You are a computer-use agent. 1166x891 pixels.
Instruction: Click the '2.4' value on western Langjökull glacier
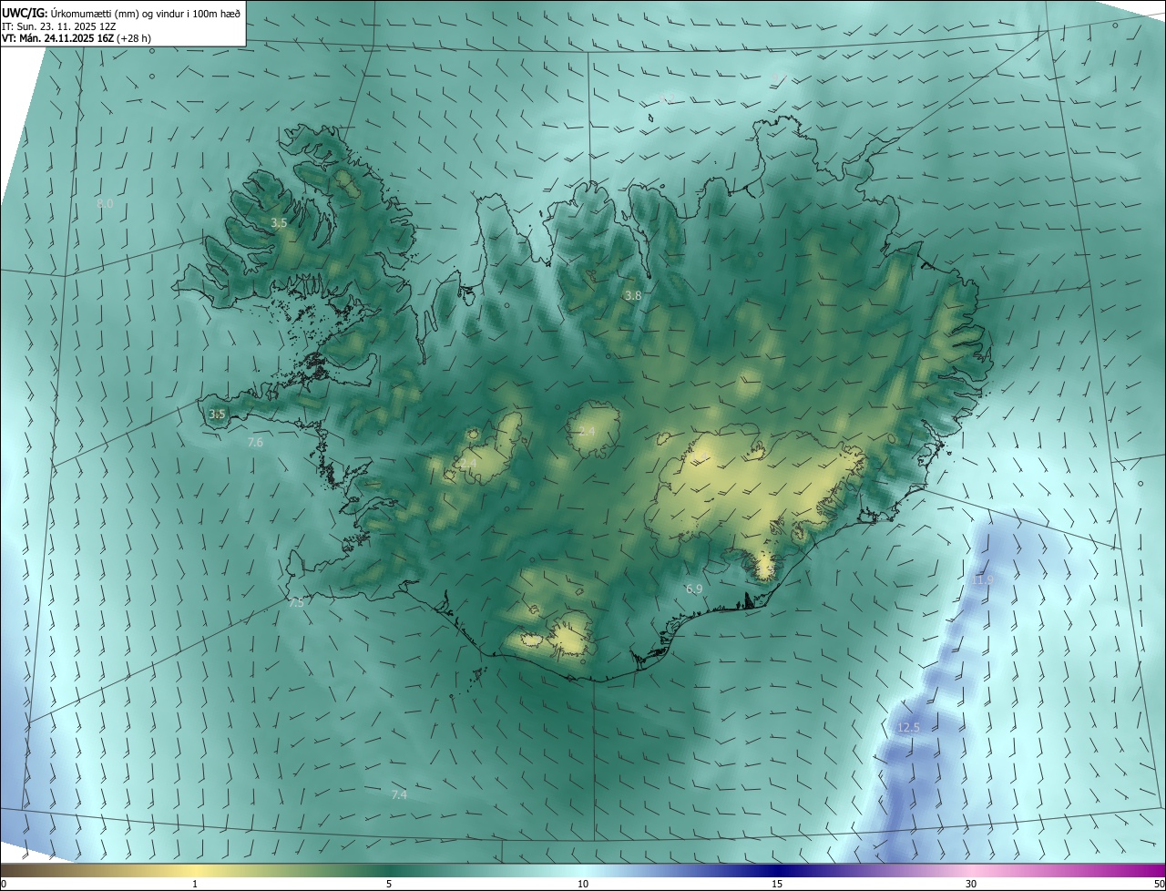pos(468,464)
